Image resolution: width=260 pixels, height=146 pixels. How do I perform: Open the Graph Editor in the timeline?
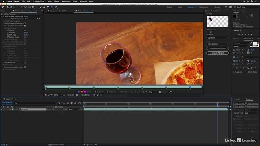pos(80,103)
